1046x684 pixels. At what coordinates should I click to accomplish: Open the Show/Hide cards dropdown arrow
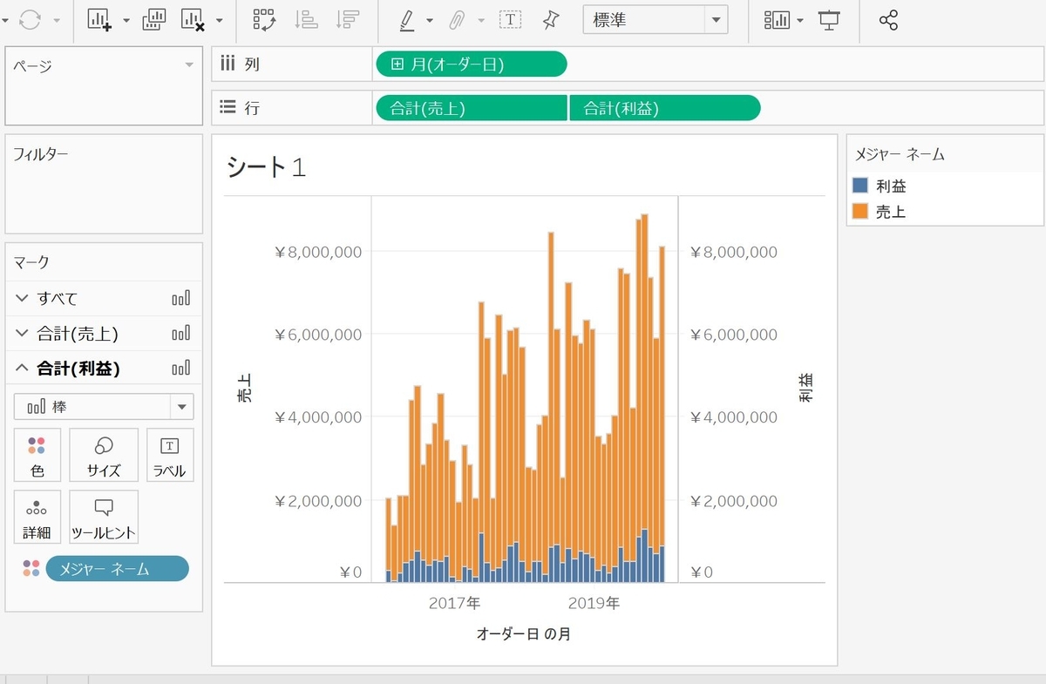pyautogui.click(x=800, y=21)
